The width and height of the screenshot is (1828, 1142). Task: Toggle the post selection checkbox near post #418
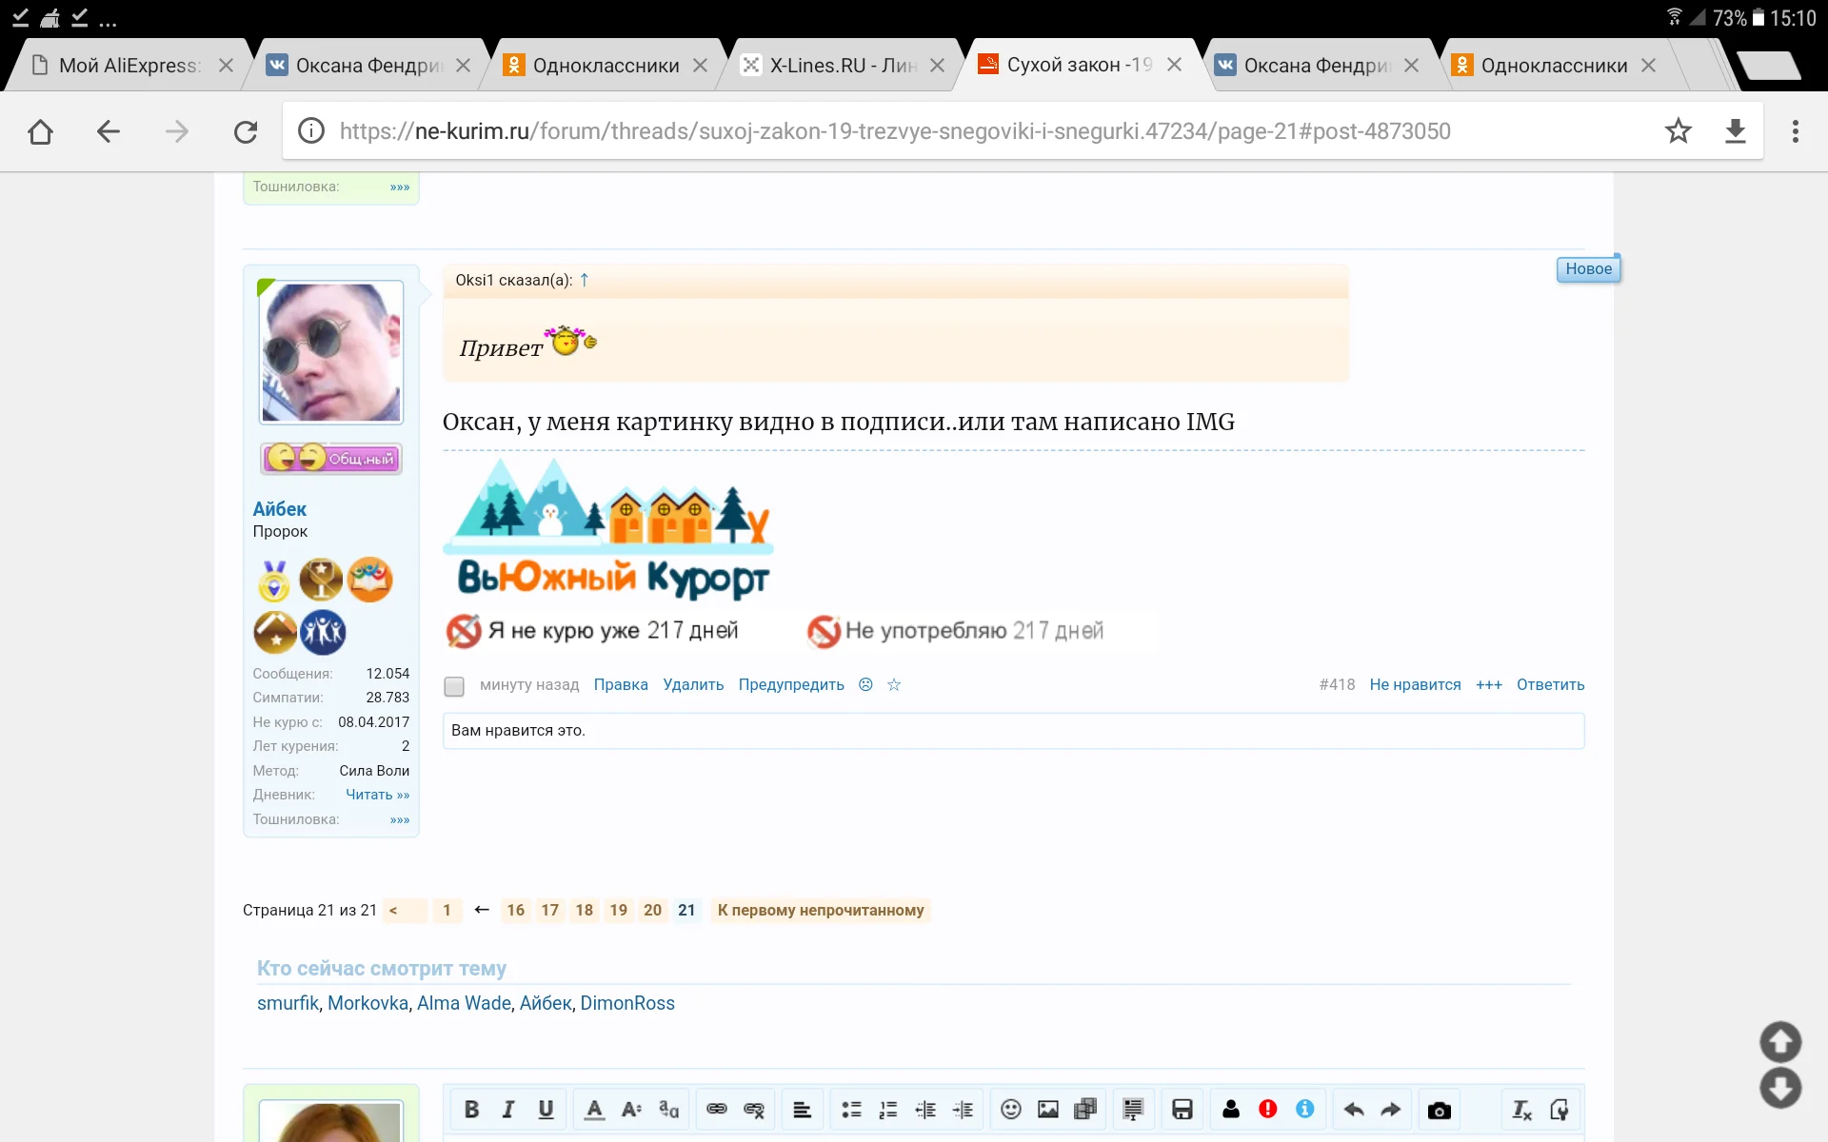[453, 686]
